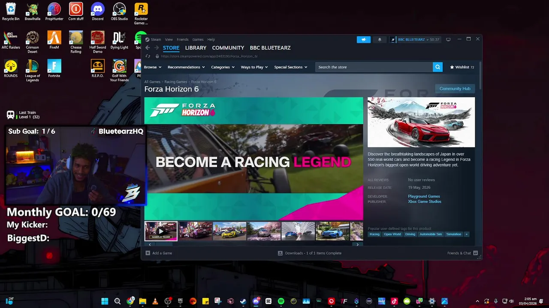549x308 pixels.
Task: Open Friends menu in Steam
Action: click(x=183, y=39)
